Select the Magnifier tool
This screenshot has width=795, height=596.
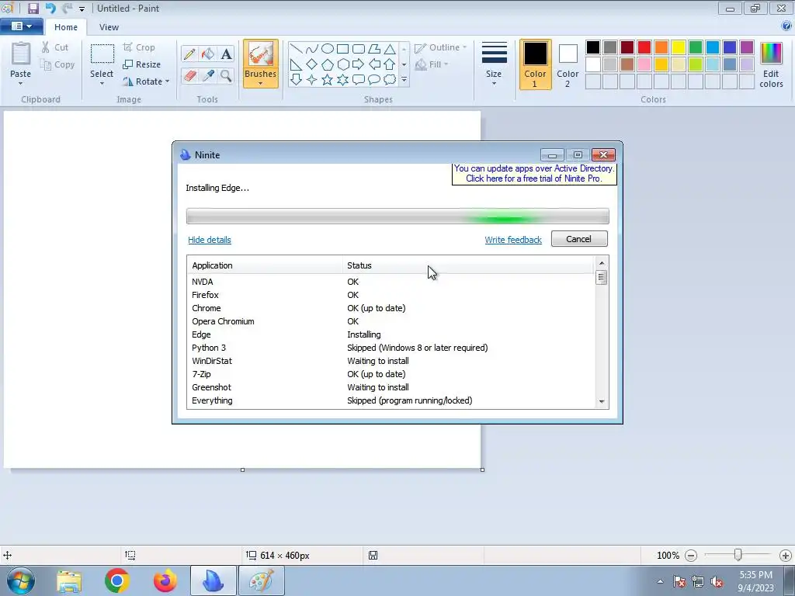(x=226, y=76)
